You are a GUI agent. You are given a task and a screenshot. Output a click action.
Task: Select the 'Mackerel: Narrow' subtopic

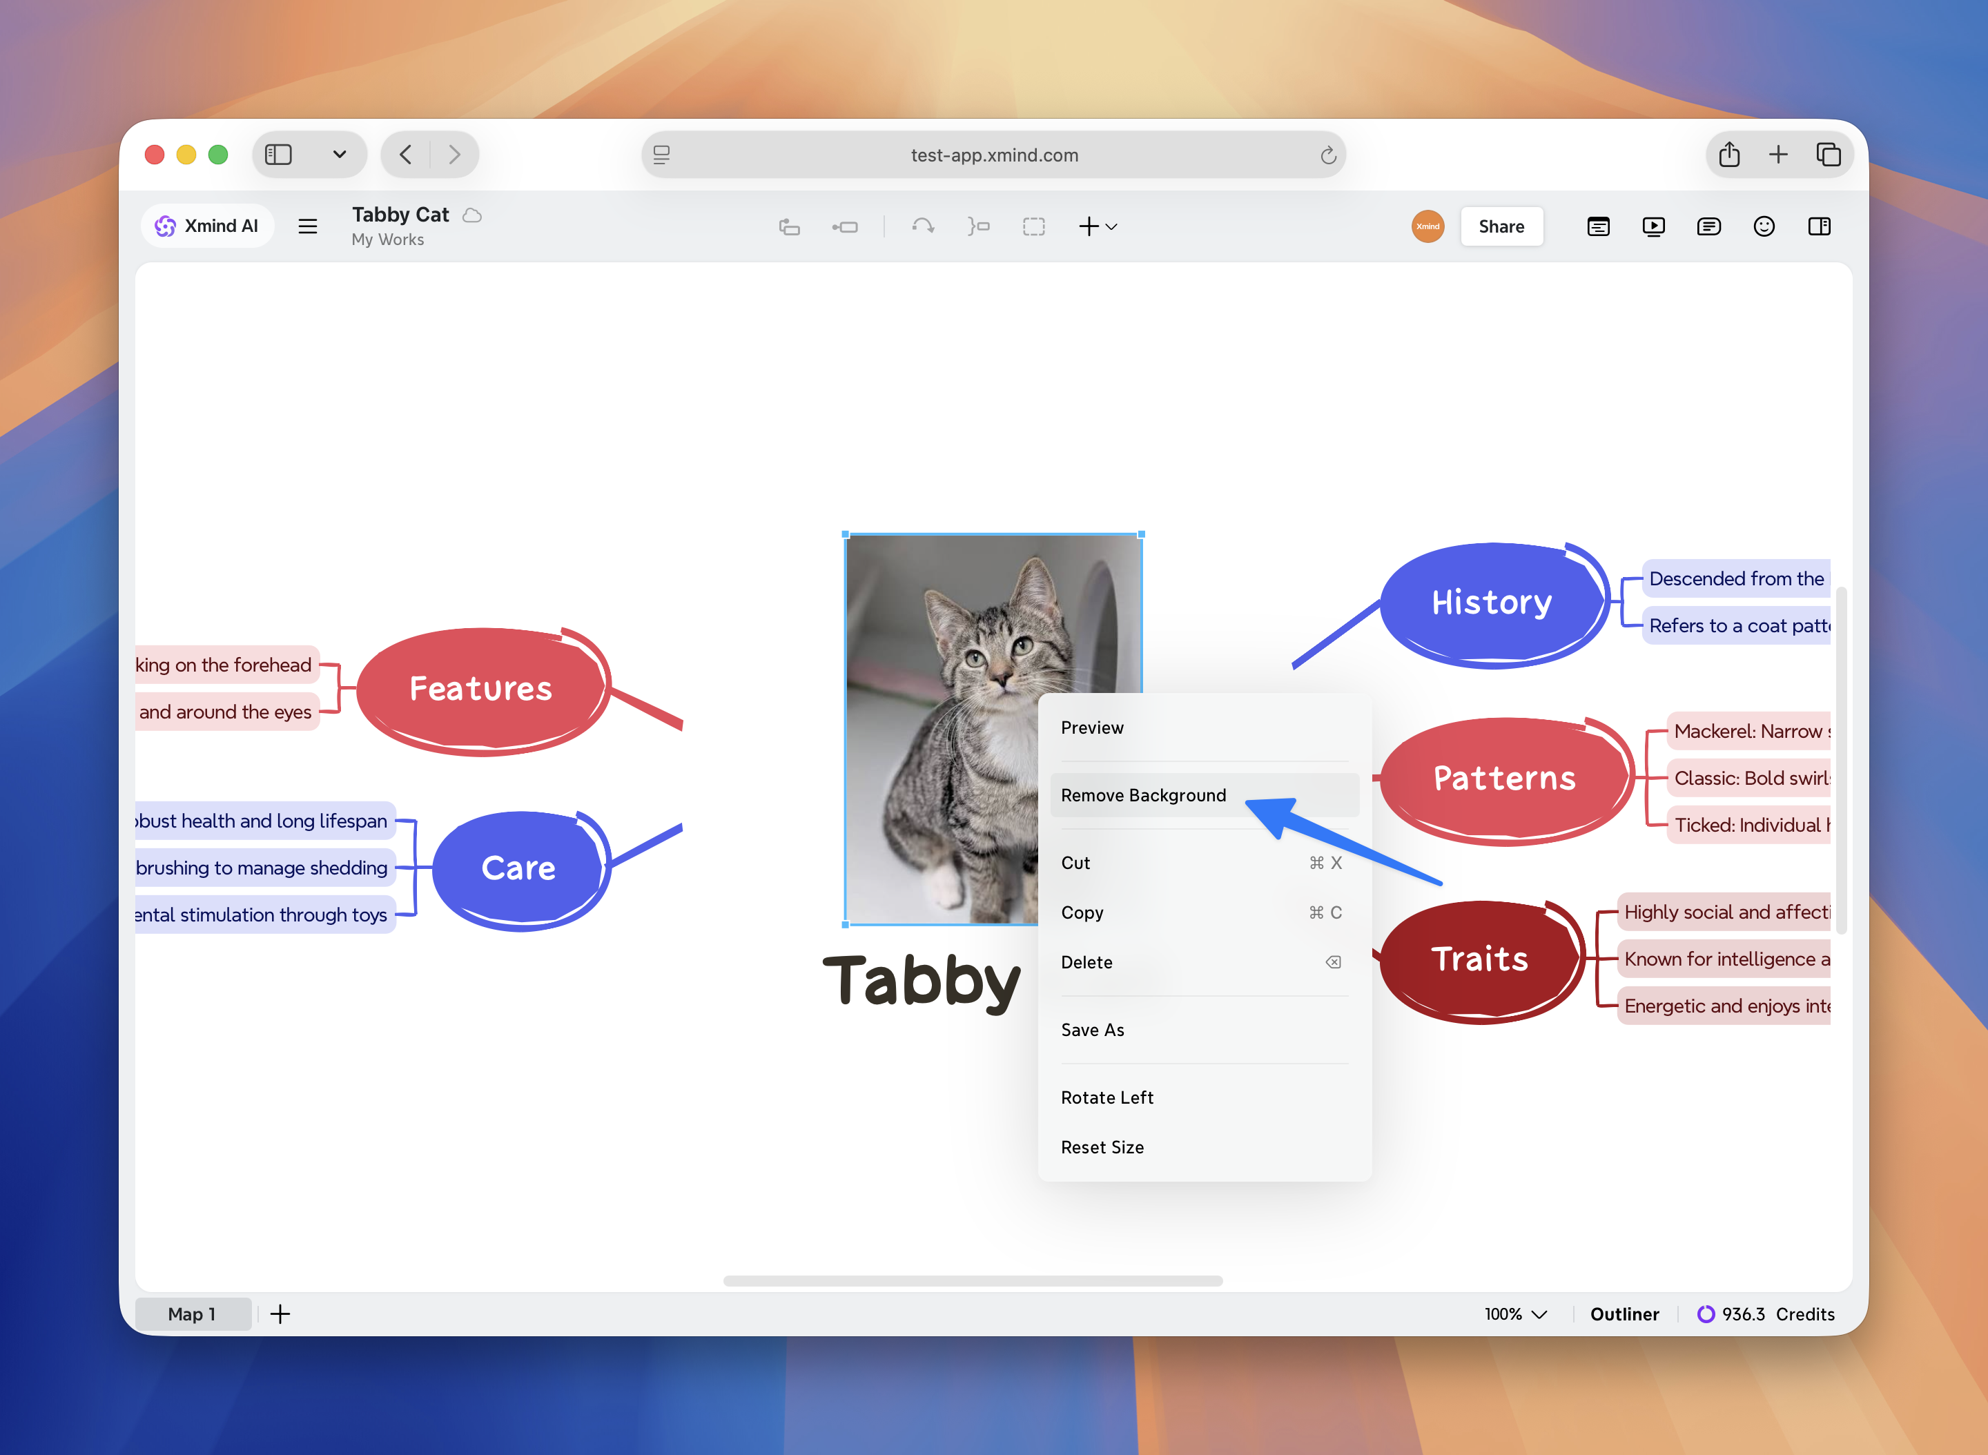[x=1748, y=731]
